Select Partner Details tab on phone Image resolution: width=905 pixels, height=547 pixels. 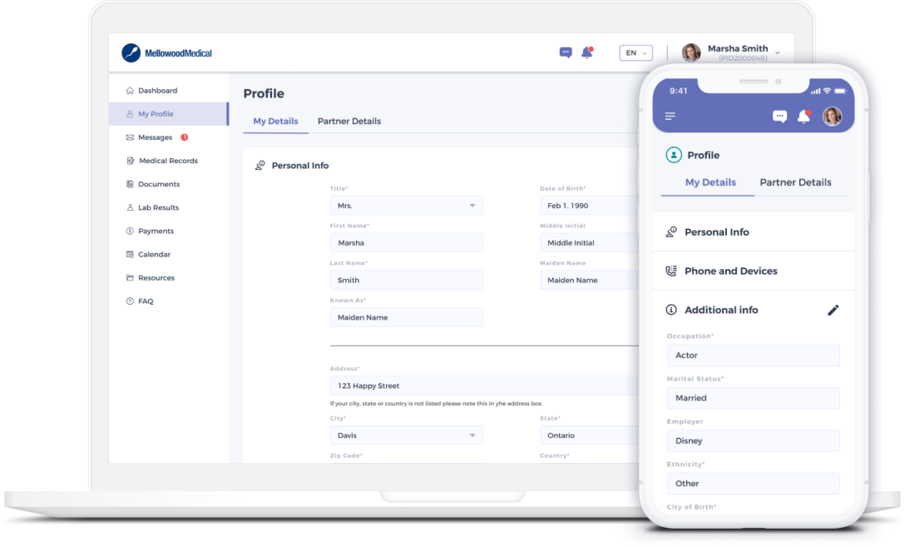[x=795, y=182]
